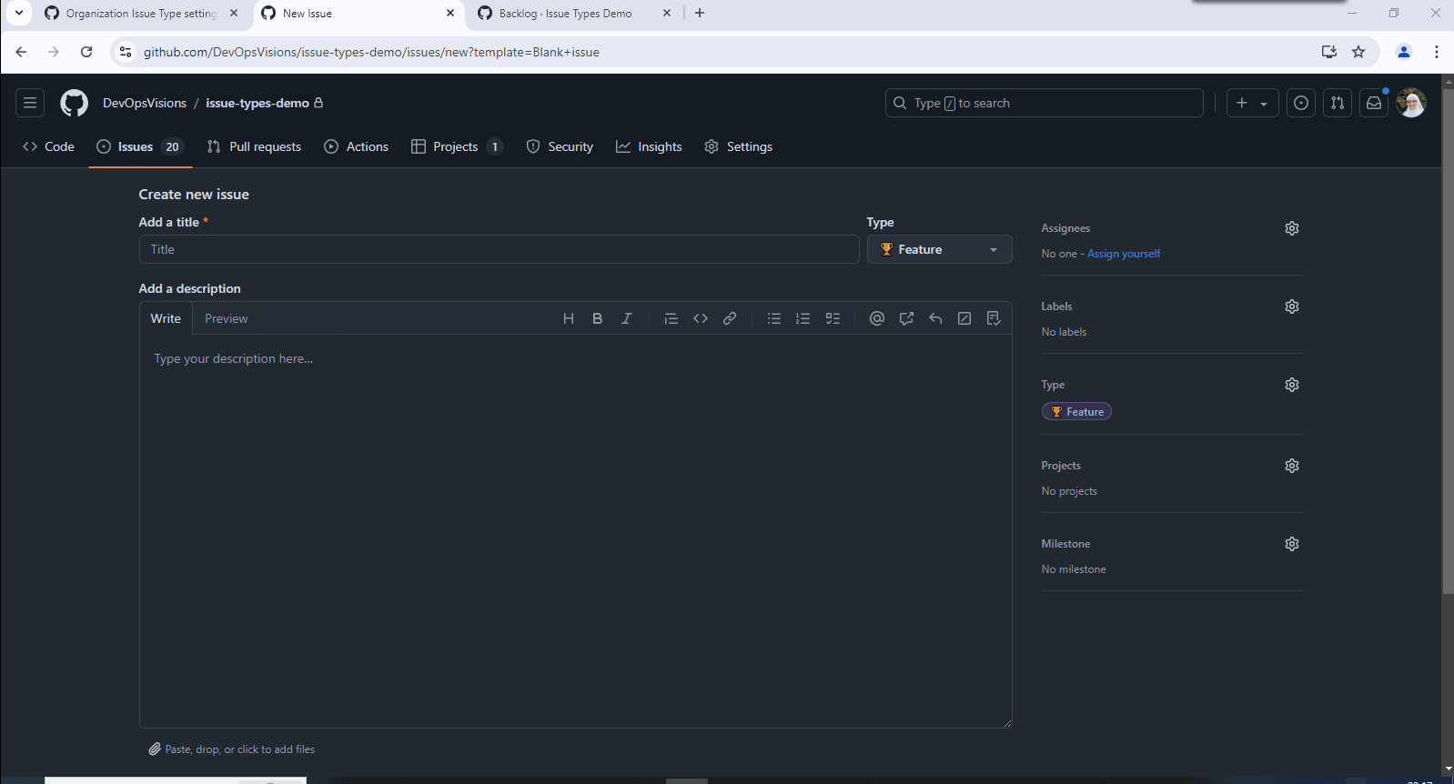Reference an issue with the cross-reference icon

906,318
